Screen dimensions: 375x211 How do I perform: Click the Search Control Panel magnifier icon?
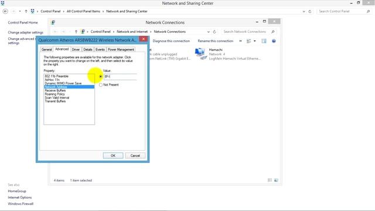pos(369,11)
